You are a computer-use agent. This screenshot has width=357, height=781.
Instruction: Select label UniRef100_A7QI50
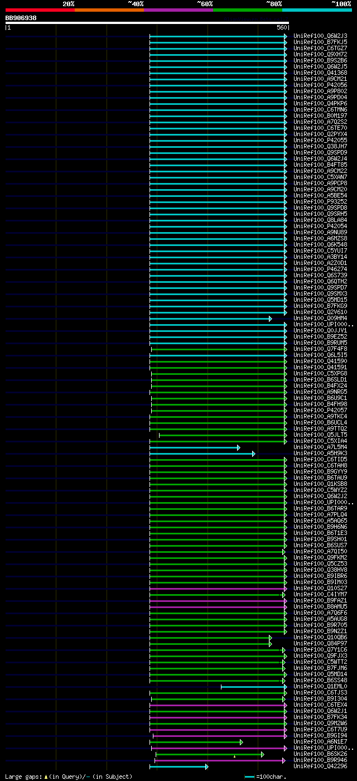(x=320, y=552)
